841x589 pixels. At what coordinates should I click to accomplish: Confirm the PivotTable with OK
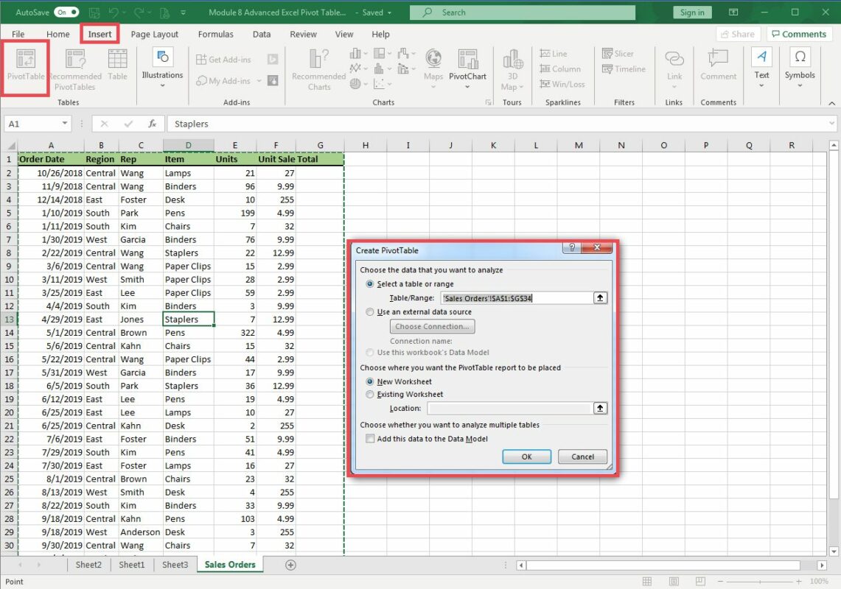pos(526,457)
